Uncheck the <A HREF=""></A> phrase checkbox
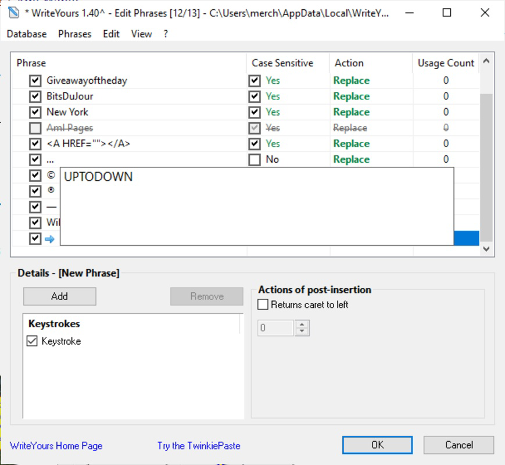This screenshot has height=465, width=505. tap(35, 144)
